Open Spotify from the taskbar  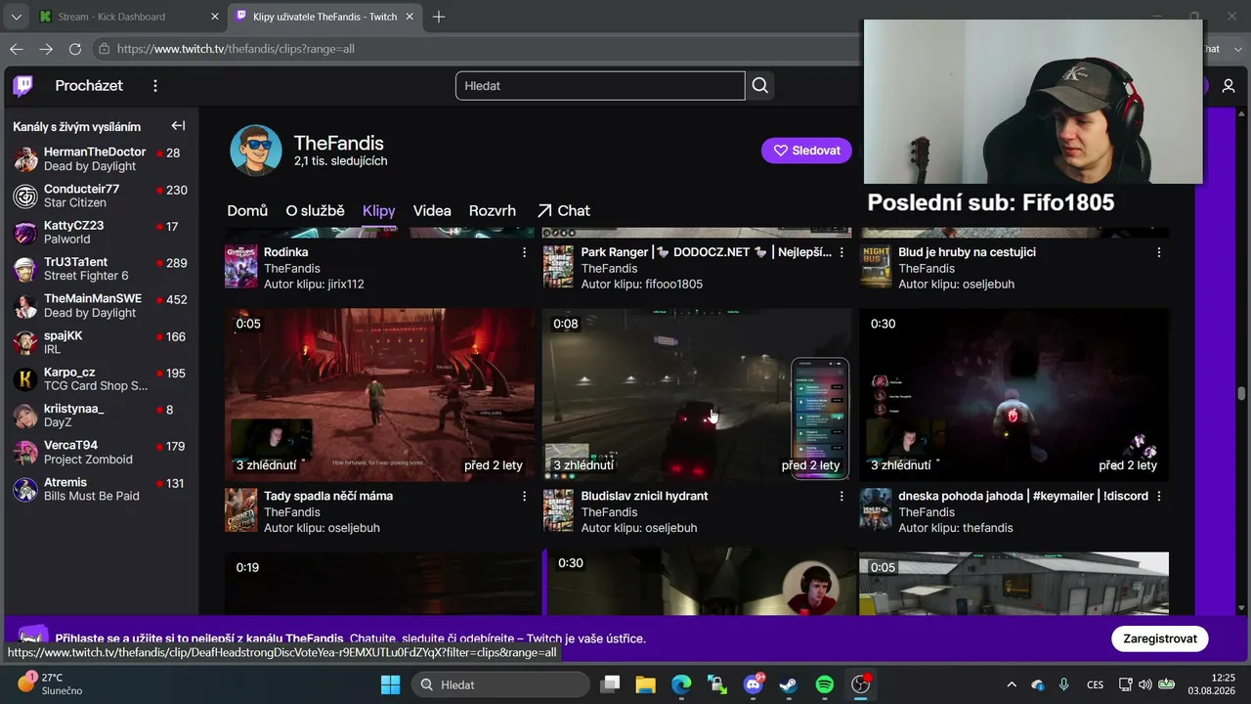click(x=825, y=684)
